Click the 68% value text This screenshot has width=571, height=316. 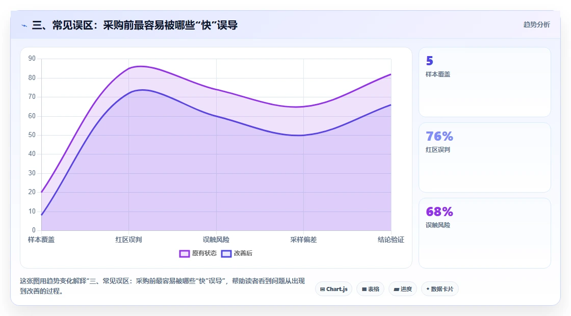click(x=439, y=212)
